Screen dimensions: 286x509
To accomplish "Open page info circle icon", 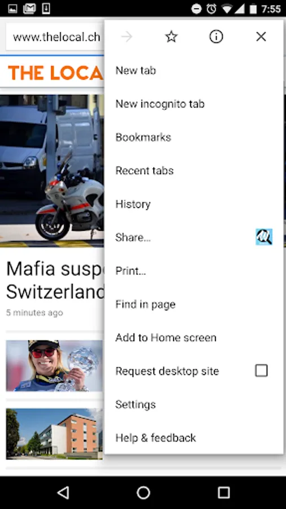I will point(216,37).
